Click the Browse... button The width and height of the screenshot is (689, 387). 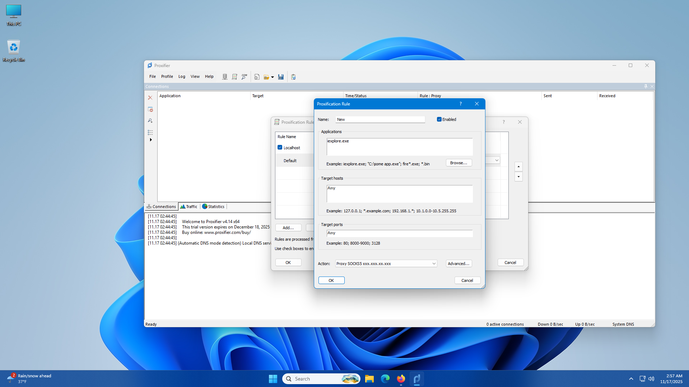click(x=458, y=163)
